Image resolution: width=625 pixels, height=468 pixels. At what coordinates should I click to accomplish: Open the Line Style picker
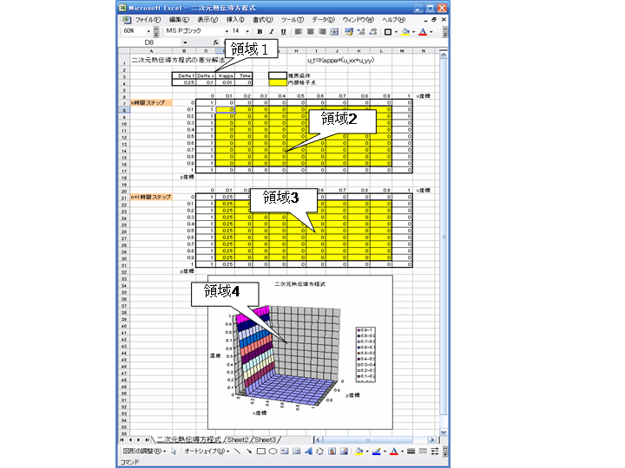pos(411,451)
